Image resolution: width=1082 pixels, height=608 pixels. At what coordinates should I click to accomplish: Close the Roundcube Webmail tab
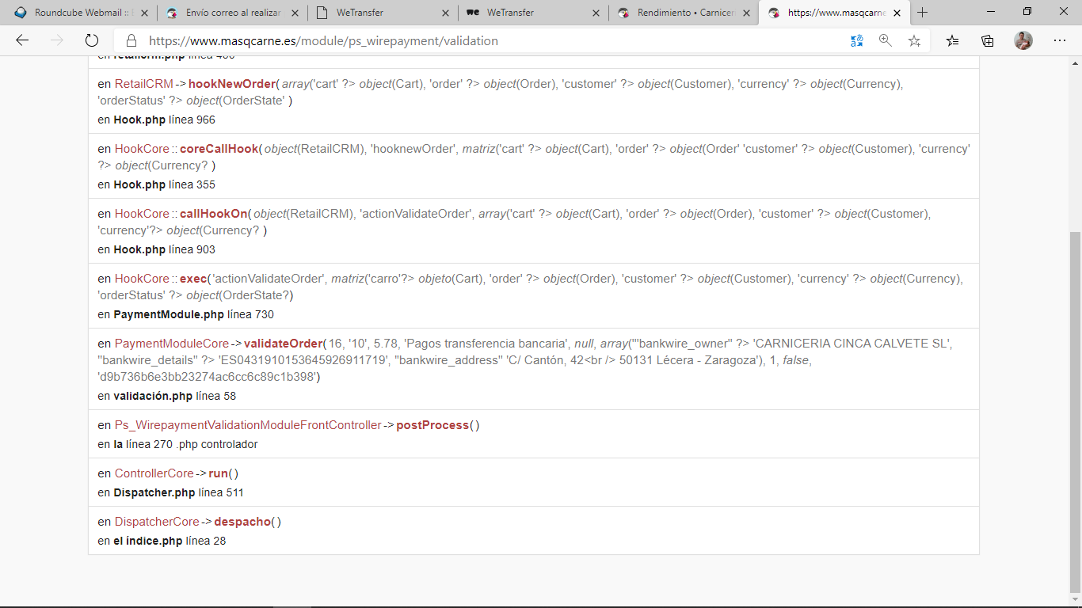pos(144,13)
